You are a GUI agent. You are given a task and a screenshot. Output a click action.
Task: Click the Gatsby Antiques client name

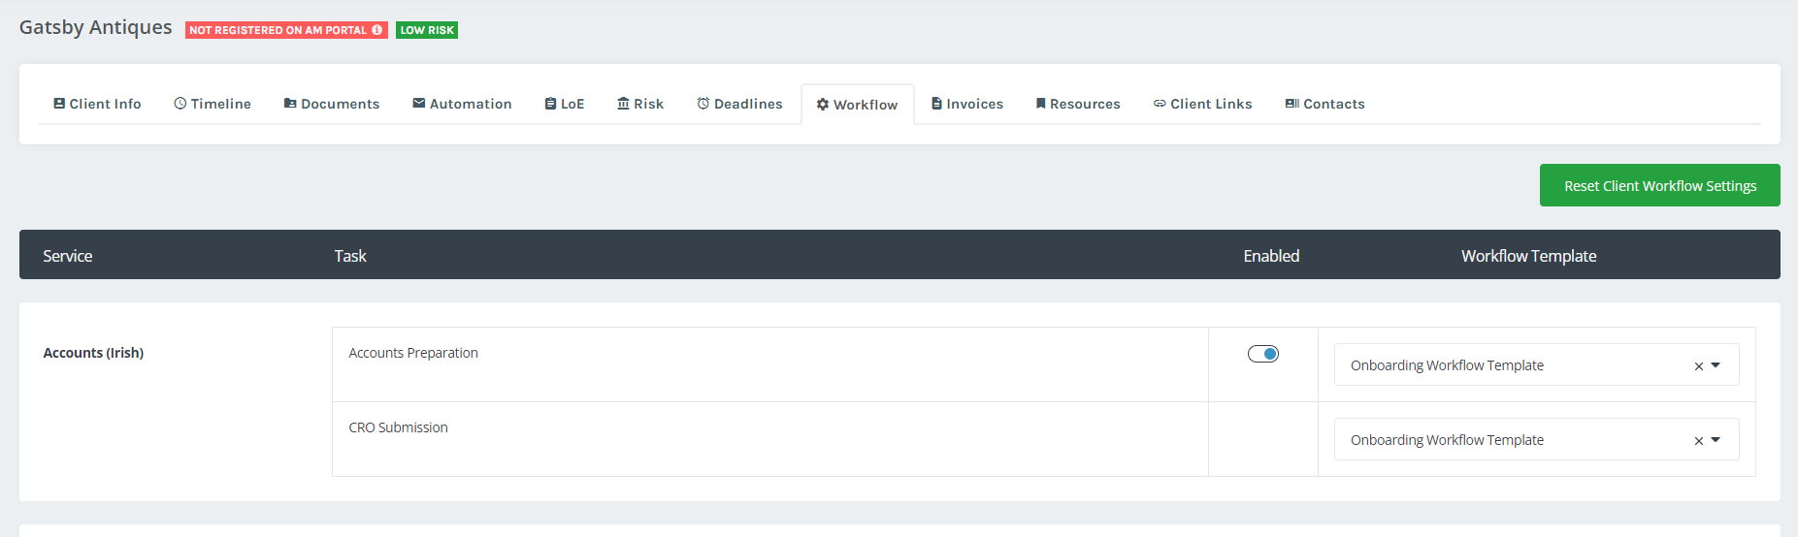click(x=96, y=27)
